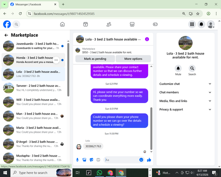Open the Reels video icon

click(85, 24)
